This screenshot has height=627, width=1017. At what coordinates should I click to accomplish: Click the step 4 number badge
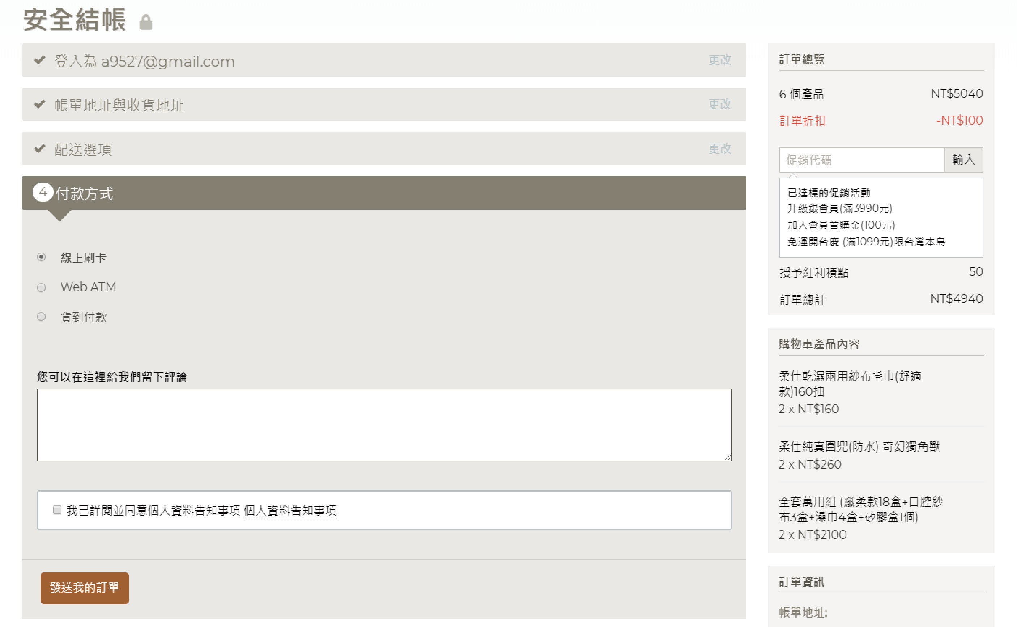click(x=43, y=192)
